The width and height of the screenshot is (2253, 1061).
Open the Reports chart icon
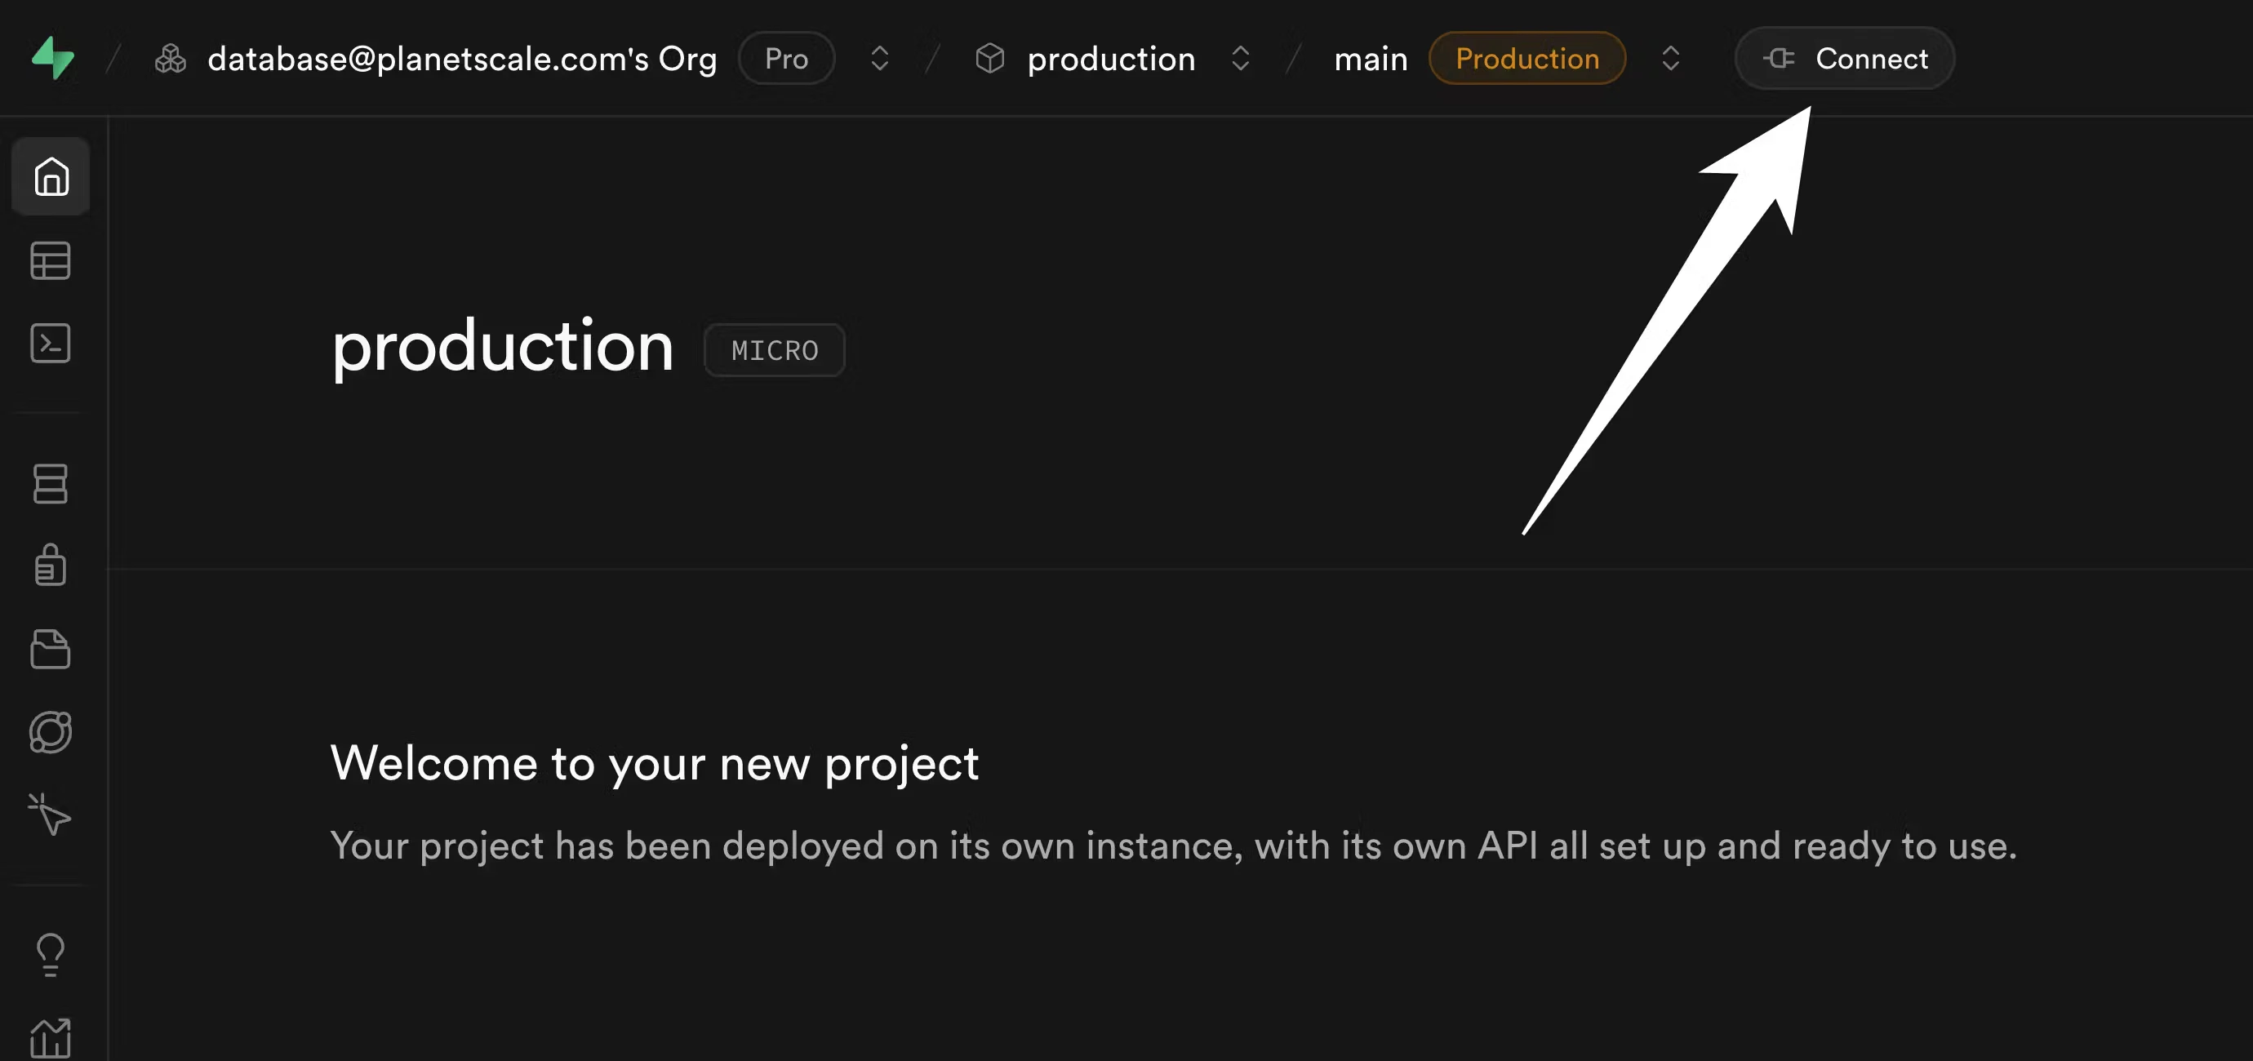pyautogui.click(x=51, y=1038)
